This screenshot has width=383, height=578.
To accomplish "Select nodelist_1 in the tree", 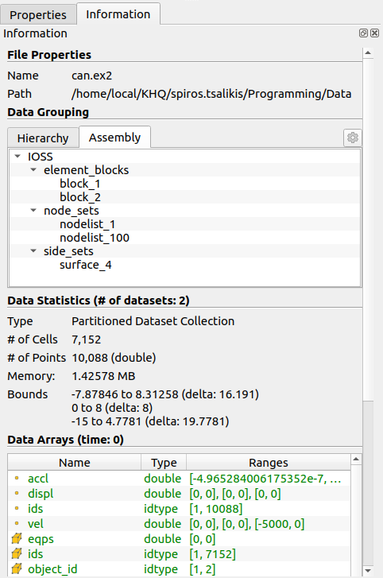I will tap(87, 224).
